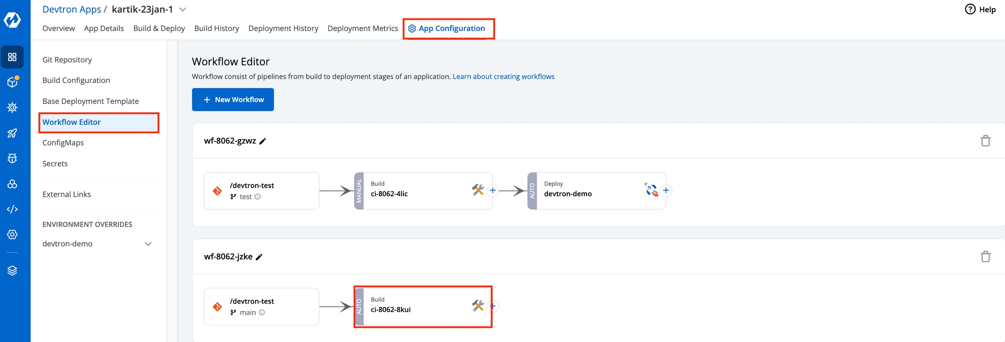Viewport: 1005px width, 342px height.
Task: Go to Devtron Apps breadcrumb link
Action: click(x=72, y=9)
